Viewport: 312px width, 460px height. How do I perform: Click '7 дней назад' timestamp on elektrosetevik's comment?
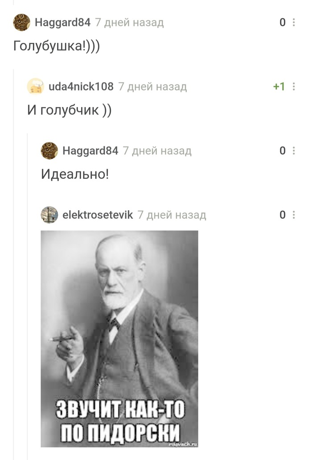[172, 215]
